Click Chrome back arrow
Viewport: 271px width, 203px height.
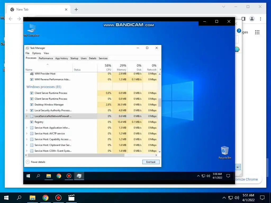11,19
